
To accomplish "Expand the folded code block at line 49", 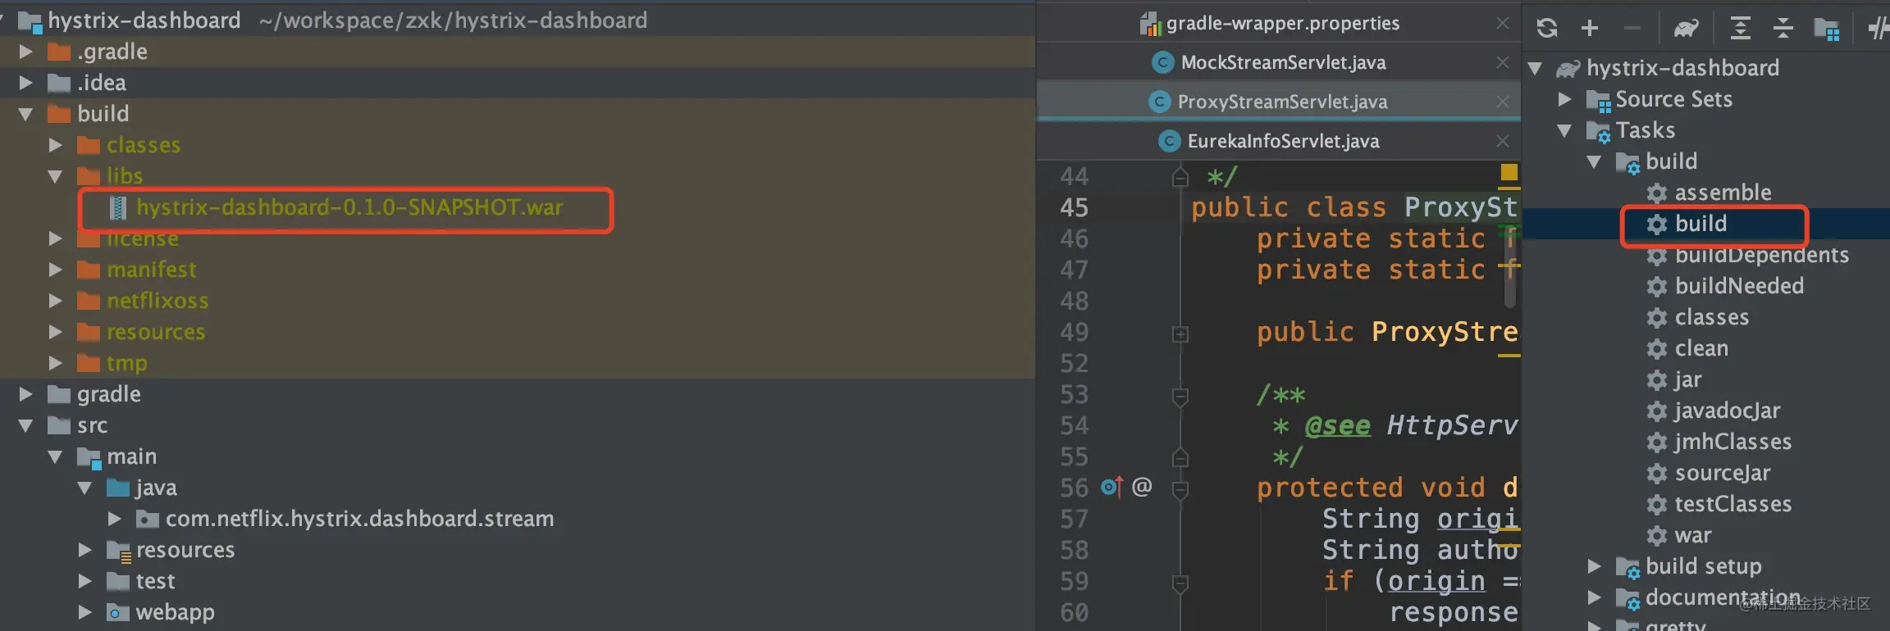I will (x=1180, y=334).
